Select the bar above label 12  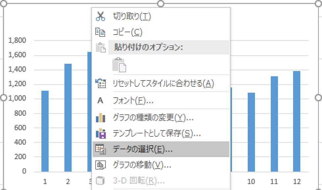coord(296,121)
